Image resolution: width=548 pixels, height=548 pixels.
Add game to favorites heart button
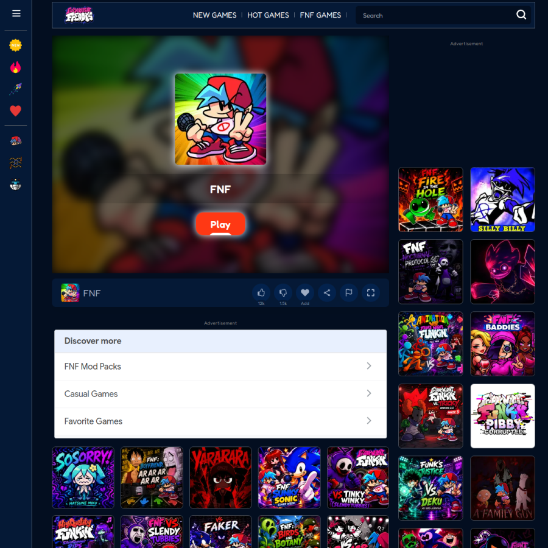(305, 292)
